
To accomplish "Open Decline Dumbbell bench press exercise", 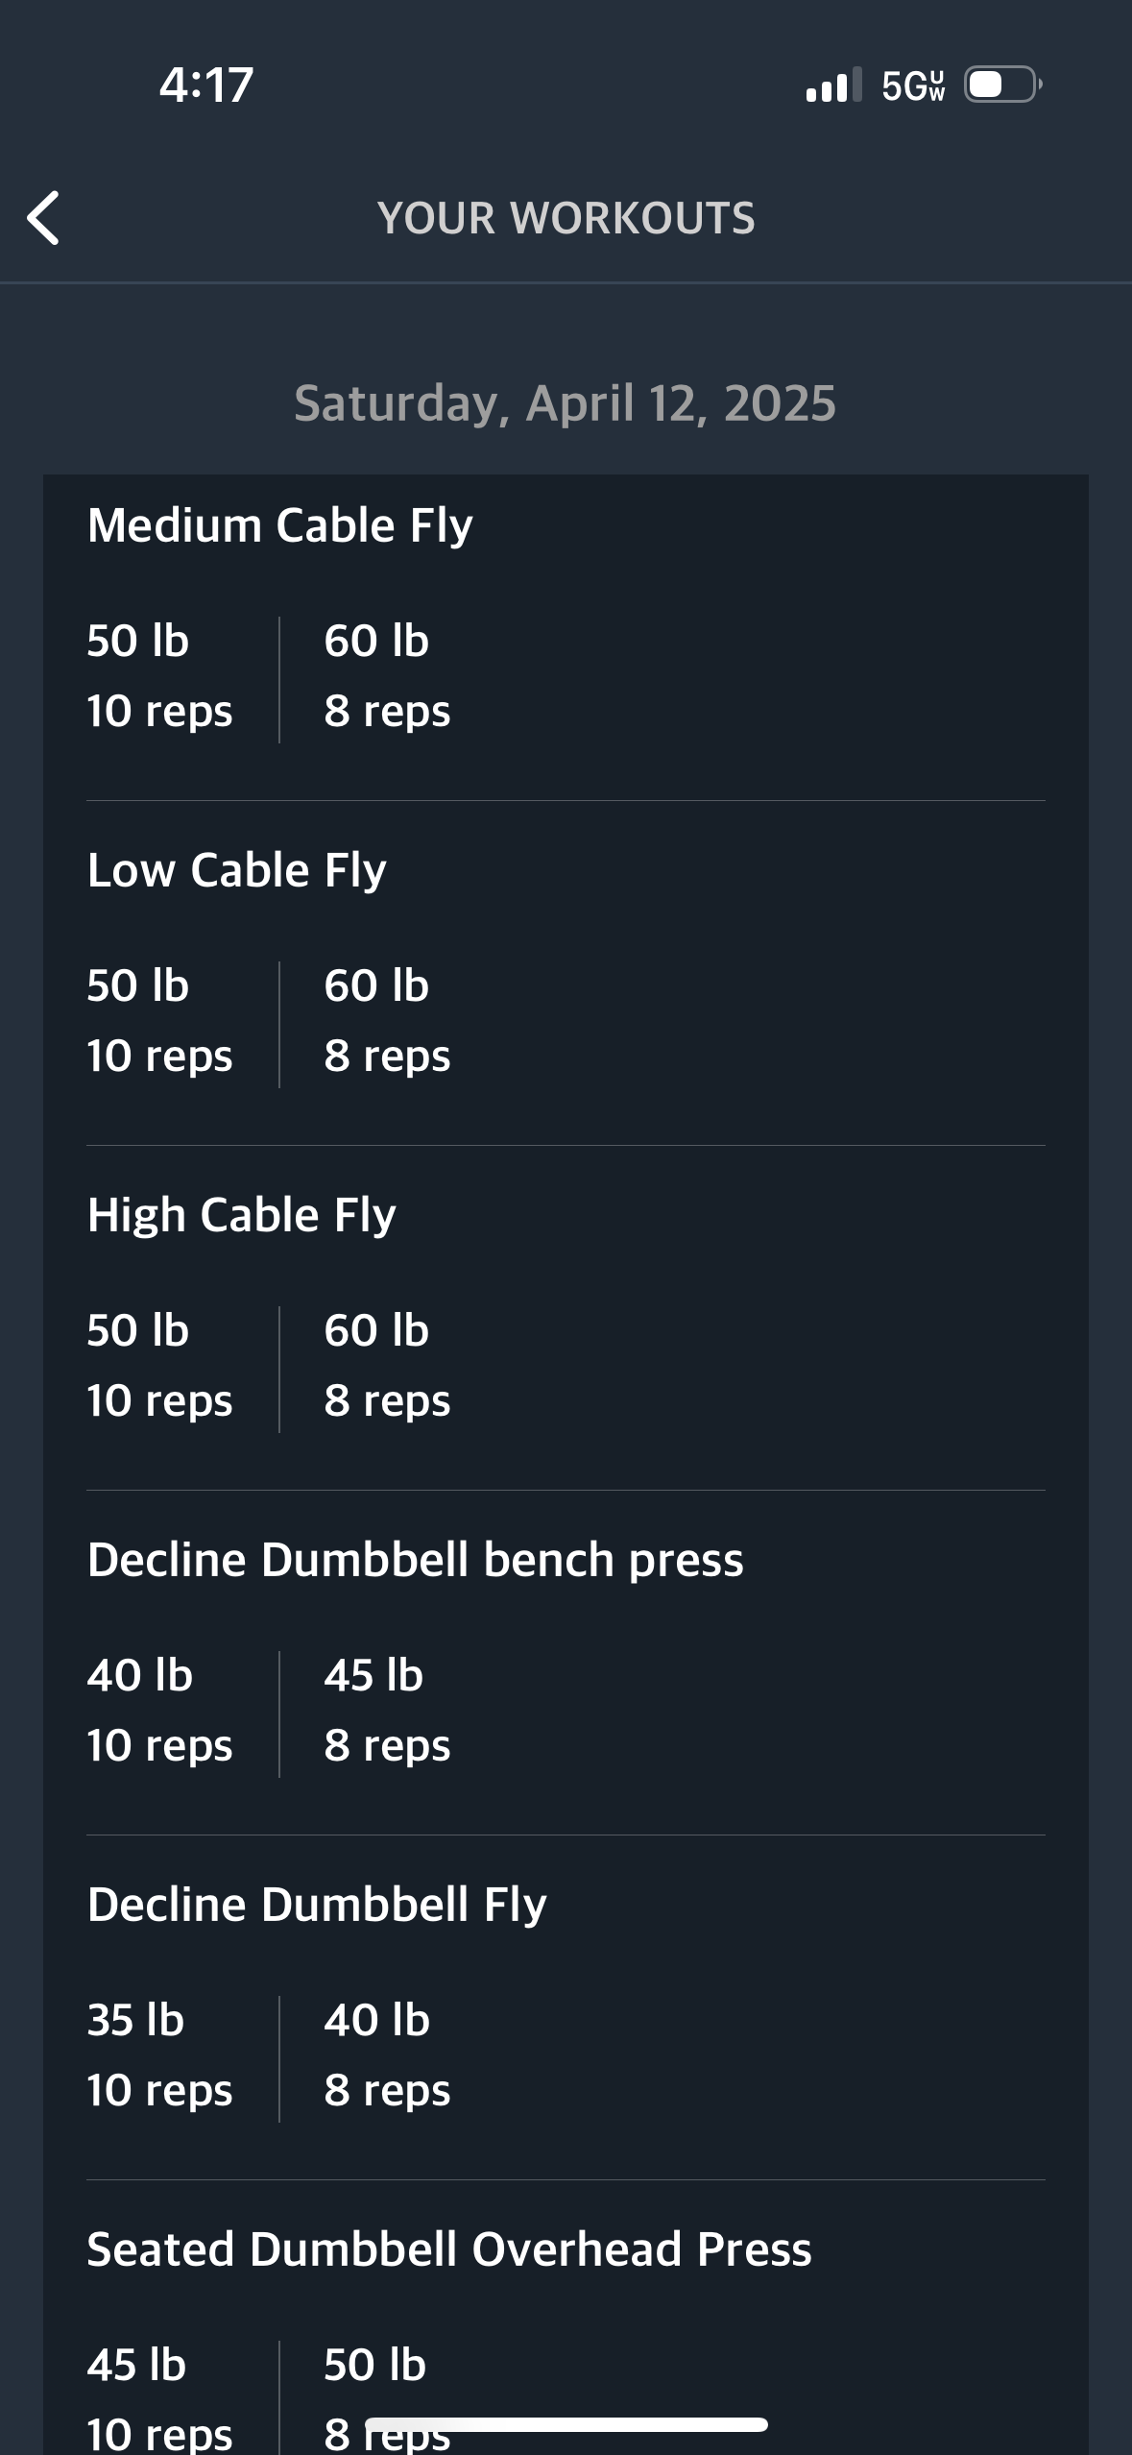I will 415,1560.
